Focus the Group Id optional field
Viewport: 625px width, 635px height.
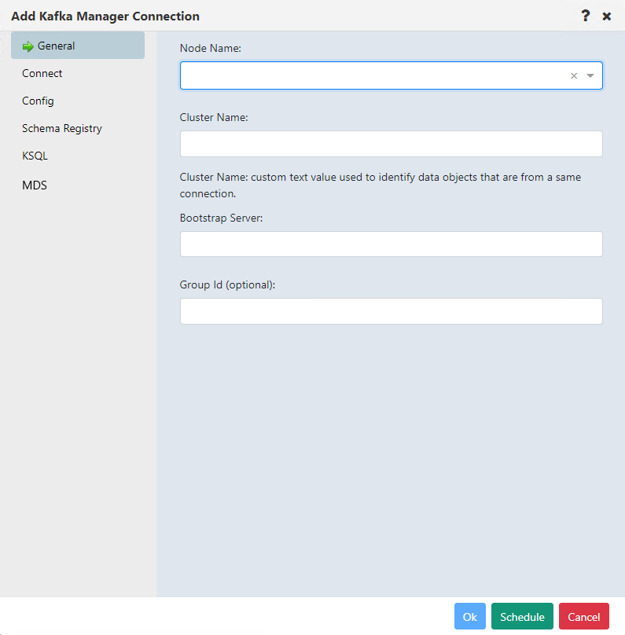[392, 311]
